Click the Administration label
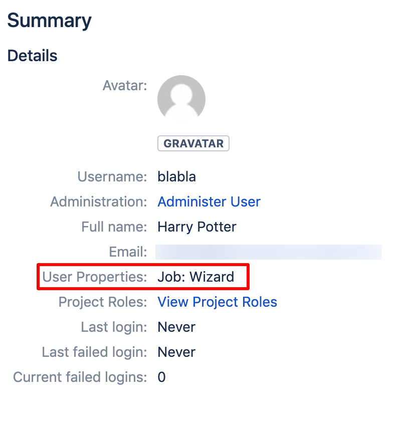Viewport: 420px width, 427px height. point(99,202)
